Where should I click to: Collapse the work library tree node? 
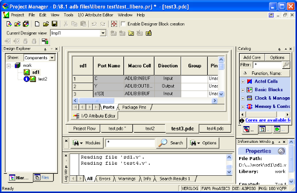9,66
